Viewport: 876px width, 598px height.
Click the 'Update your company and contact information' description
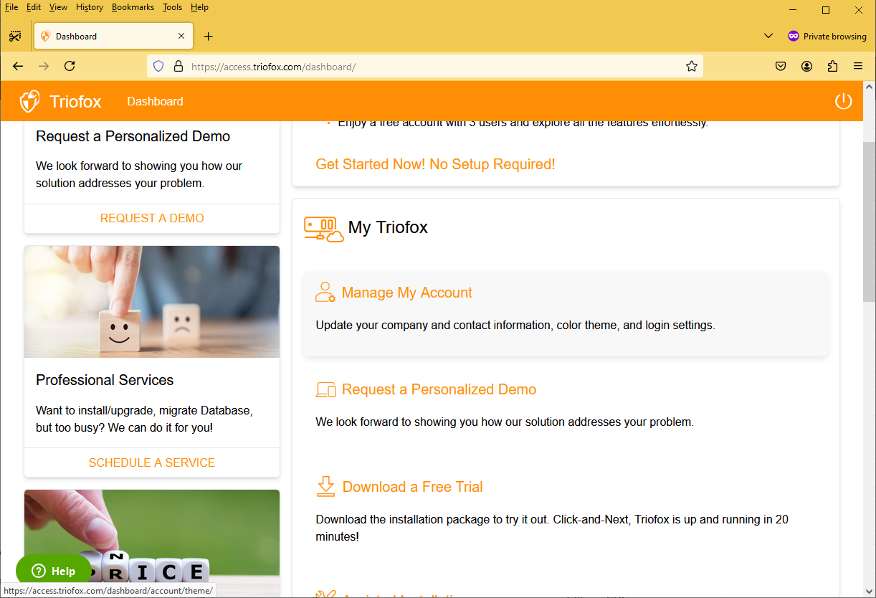point(515,325)
